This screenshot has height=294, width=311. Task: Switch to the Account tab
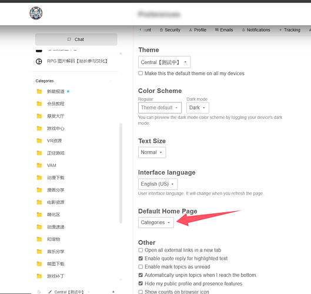(x=147, y=30)
